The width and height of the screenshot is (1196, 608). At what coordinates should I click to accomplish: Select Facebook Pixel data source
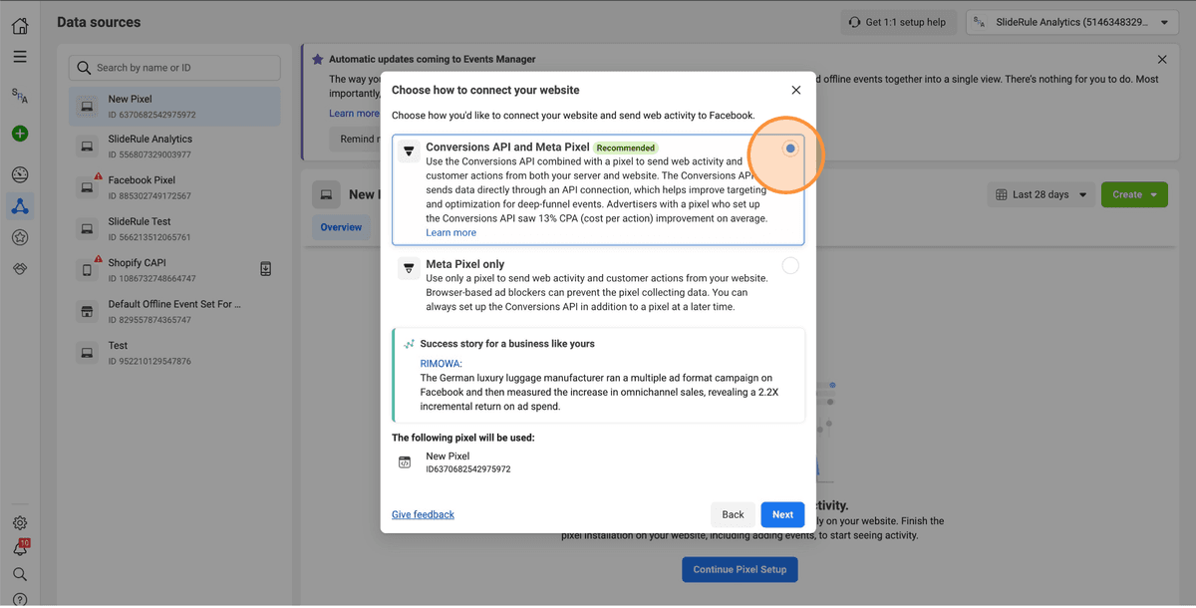174,187
